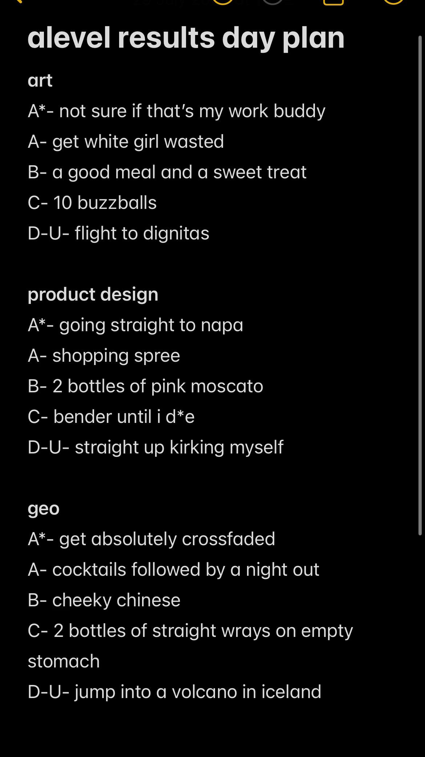Image resolution: width=425 pixels, height=757 pixels.
Task: Tap the 'product design' heading
Action: pyautogui.click(x=93, y=294)
